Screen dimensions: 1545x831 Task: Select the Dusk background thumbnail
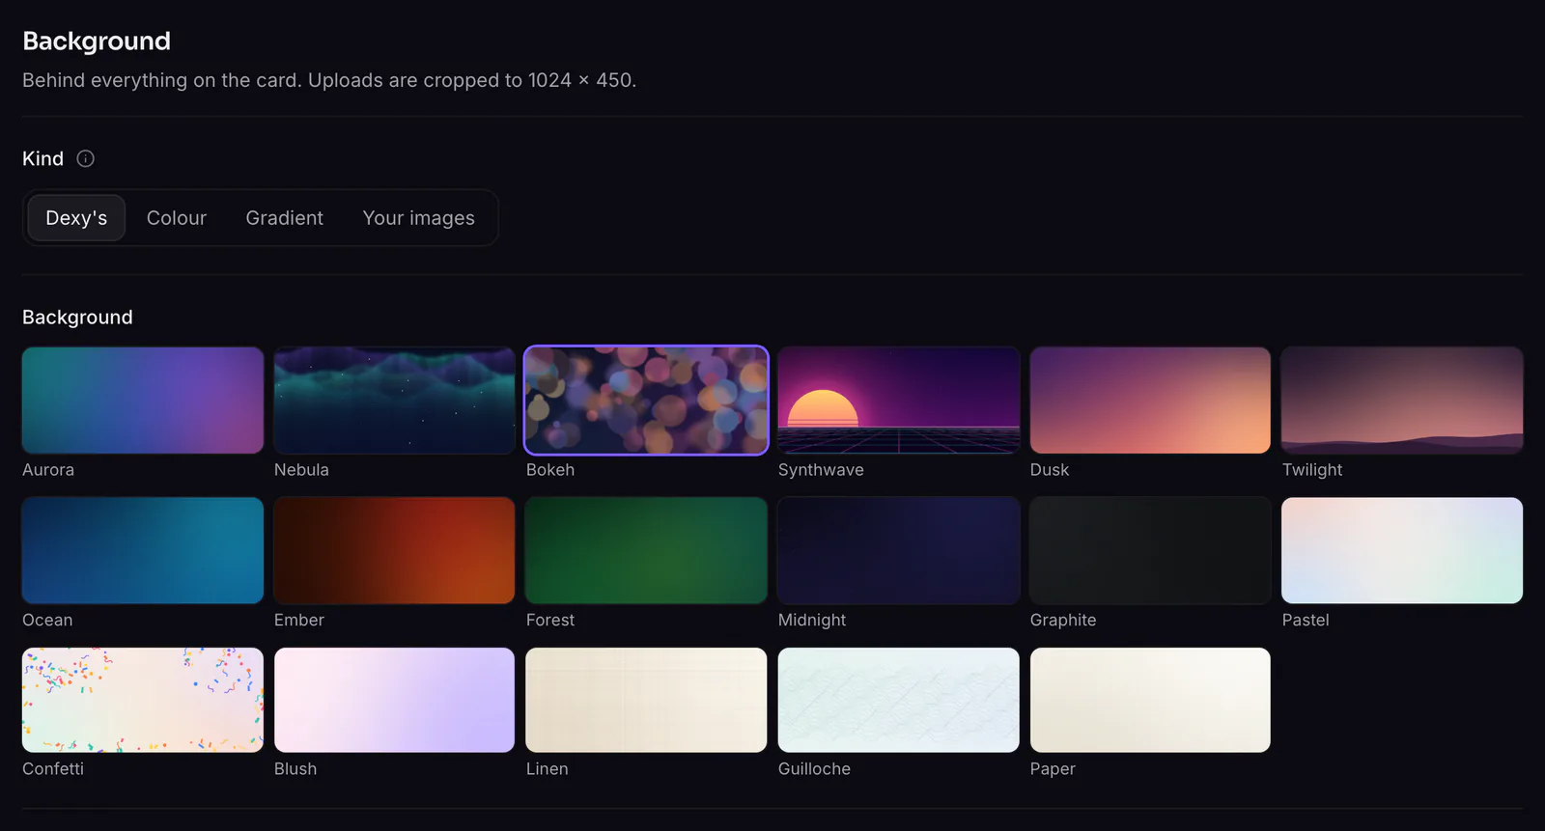pyautogui.click(x=1150, y=401)
